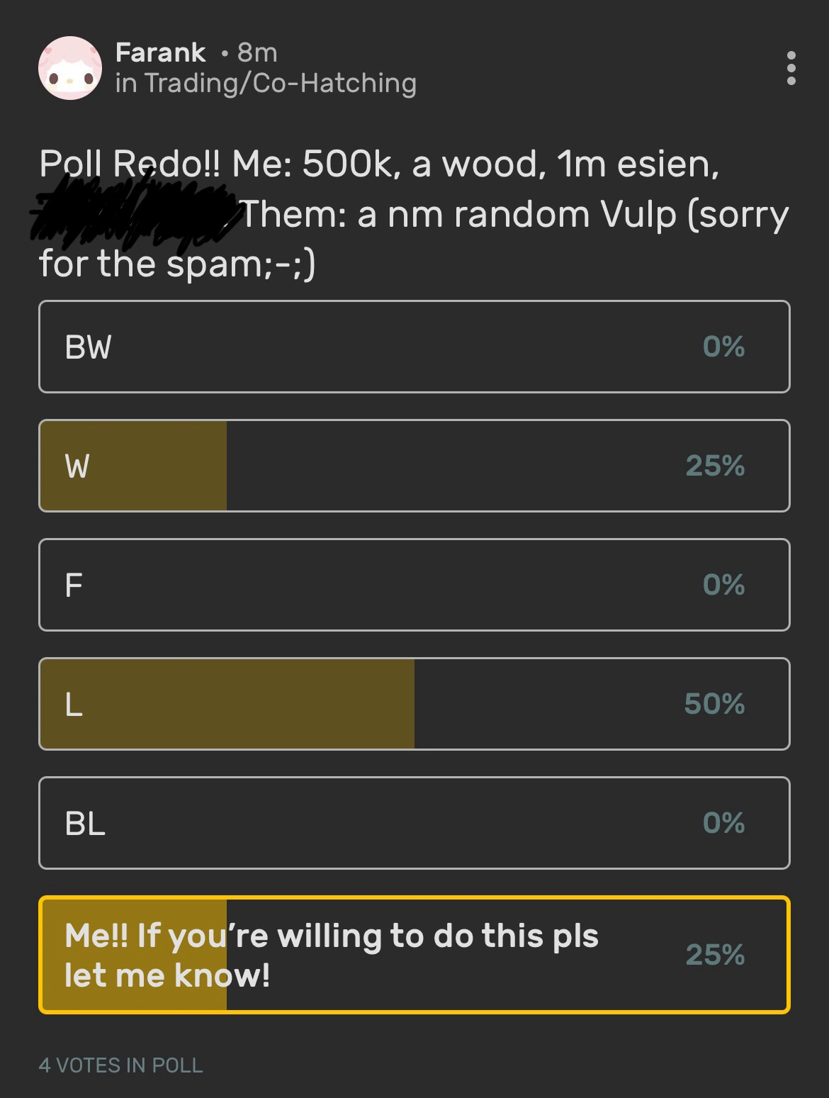Click the "4 votes in poll" count
This screenshot has height=1098, width=829.
[121, 1065]
